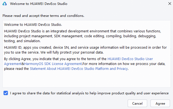This screenshot has height=109, width=173.
Task: Click the "Please read and accept these terms" label
Action: [x=43, y=16]
